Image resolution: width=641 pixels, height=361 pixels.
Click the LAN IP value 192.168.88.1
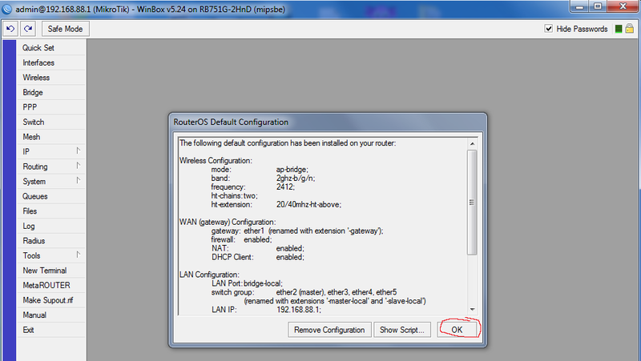pyautogui.click(x=299, y=310)
